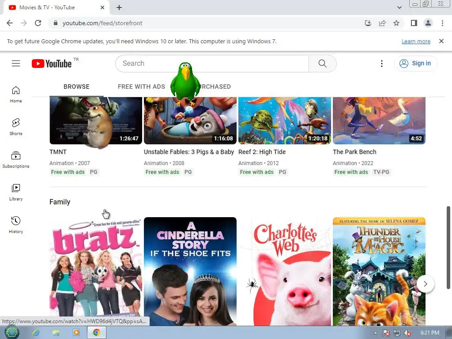452x339 pixels.
Task: Open File Explorer from taskbar
Action: tap(56, 333)
